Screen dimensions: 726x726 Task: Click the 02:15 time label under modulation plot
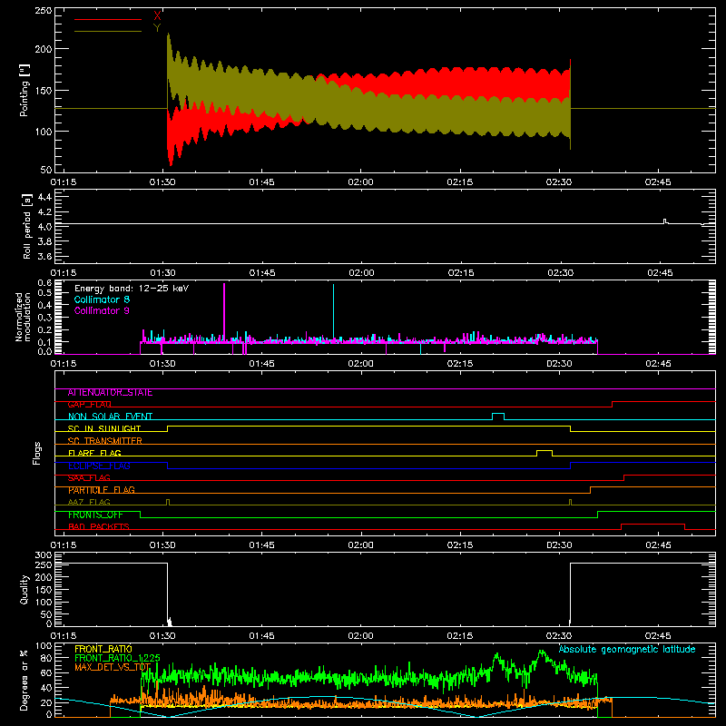tap(460, 364)
